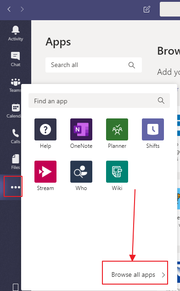Screen dimensions: 180x291
Task: Go back with the left arrow
Action: [9, 9]
